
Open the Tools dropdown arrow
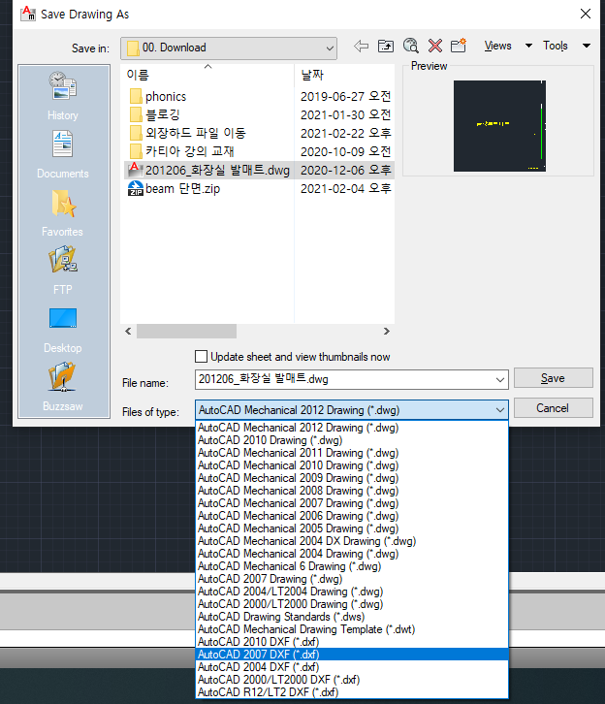pyautogui.click(x=587, y=46)
